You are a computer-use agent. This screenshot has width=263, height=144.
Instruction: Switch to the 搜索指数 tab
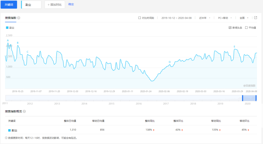coord(11,18)
